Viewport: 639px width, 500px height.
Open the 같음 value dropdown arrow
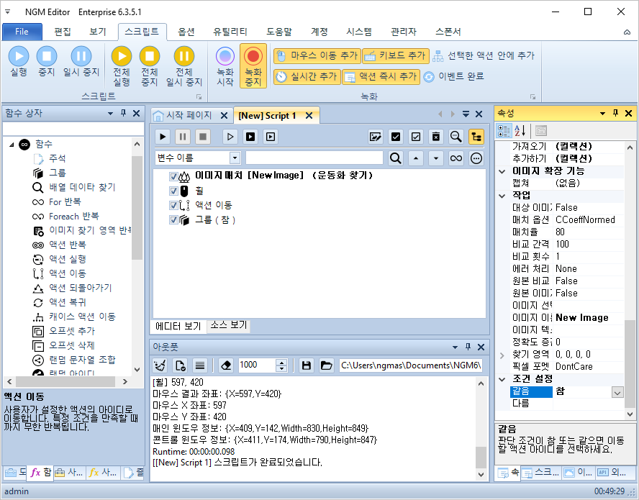click(x=617, y=392)
